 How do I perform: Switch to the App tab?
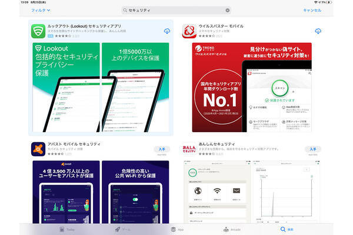[x=177, y=229]
